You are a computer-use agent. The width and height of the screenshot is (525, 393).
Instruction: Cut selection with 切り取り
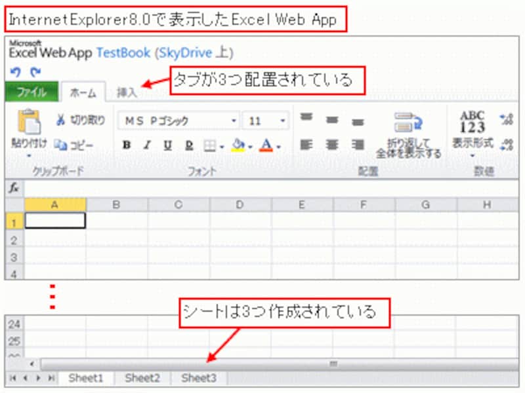click(80, 120)
